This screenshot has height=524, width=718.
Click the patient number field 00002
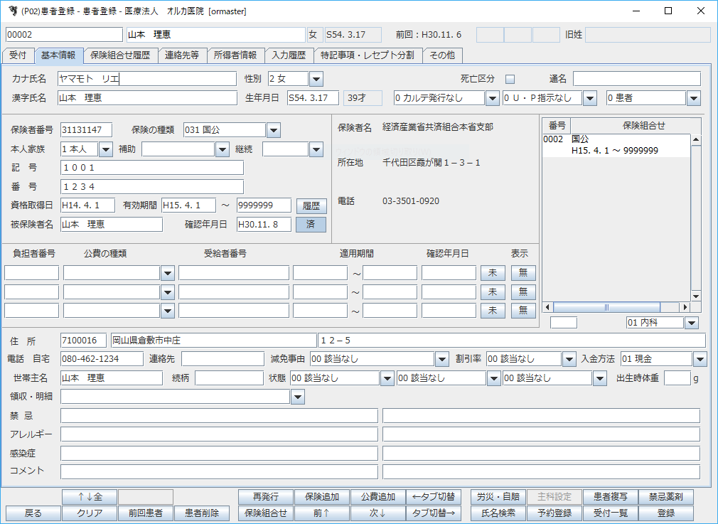pyautogui.click(x=65, y=35)
